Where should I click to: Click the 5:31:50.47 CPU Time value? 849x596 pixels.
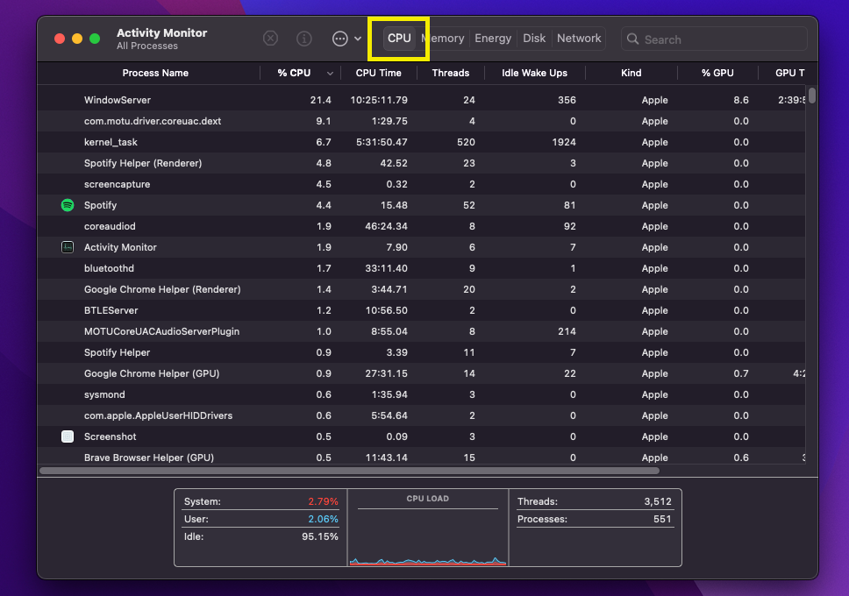[382, 142]
